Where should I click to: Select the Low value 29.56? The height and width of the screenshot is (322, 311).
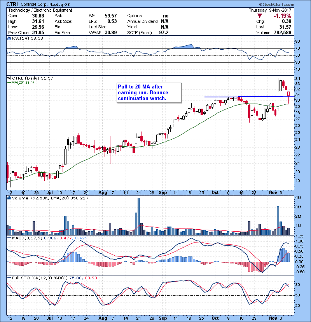[38, 27]
